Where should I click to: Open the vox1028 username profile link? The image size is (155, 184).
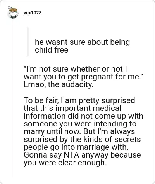[33, 13]
